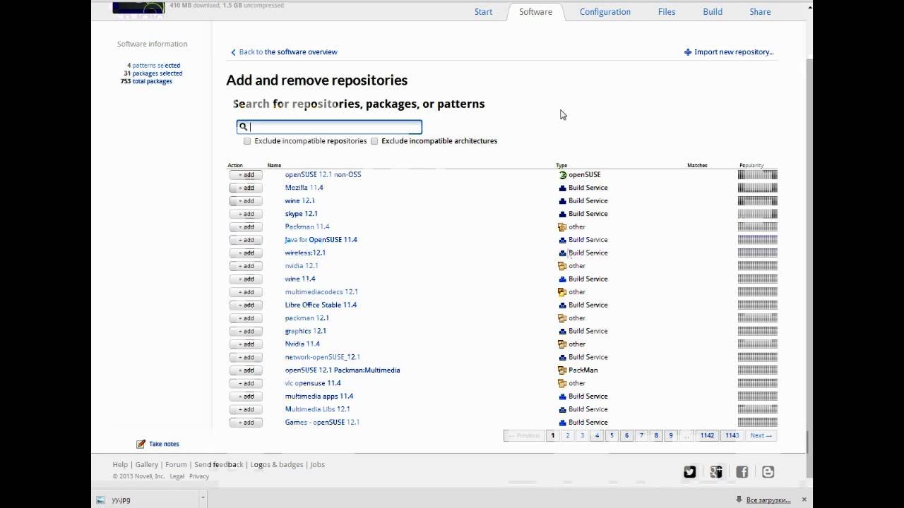This screenshot has width=904, height=508.
Task: Jump to results page 1143
Action: 732,435
